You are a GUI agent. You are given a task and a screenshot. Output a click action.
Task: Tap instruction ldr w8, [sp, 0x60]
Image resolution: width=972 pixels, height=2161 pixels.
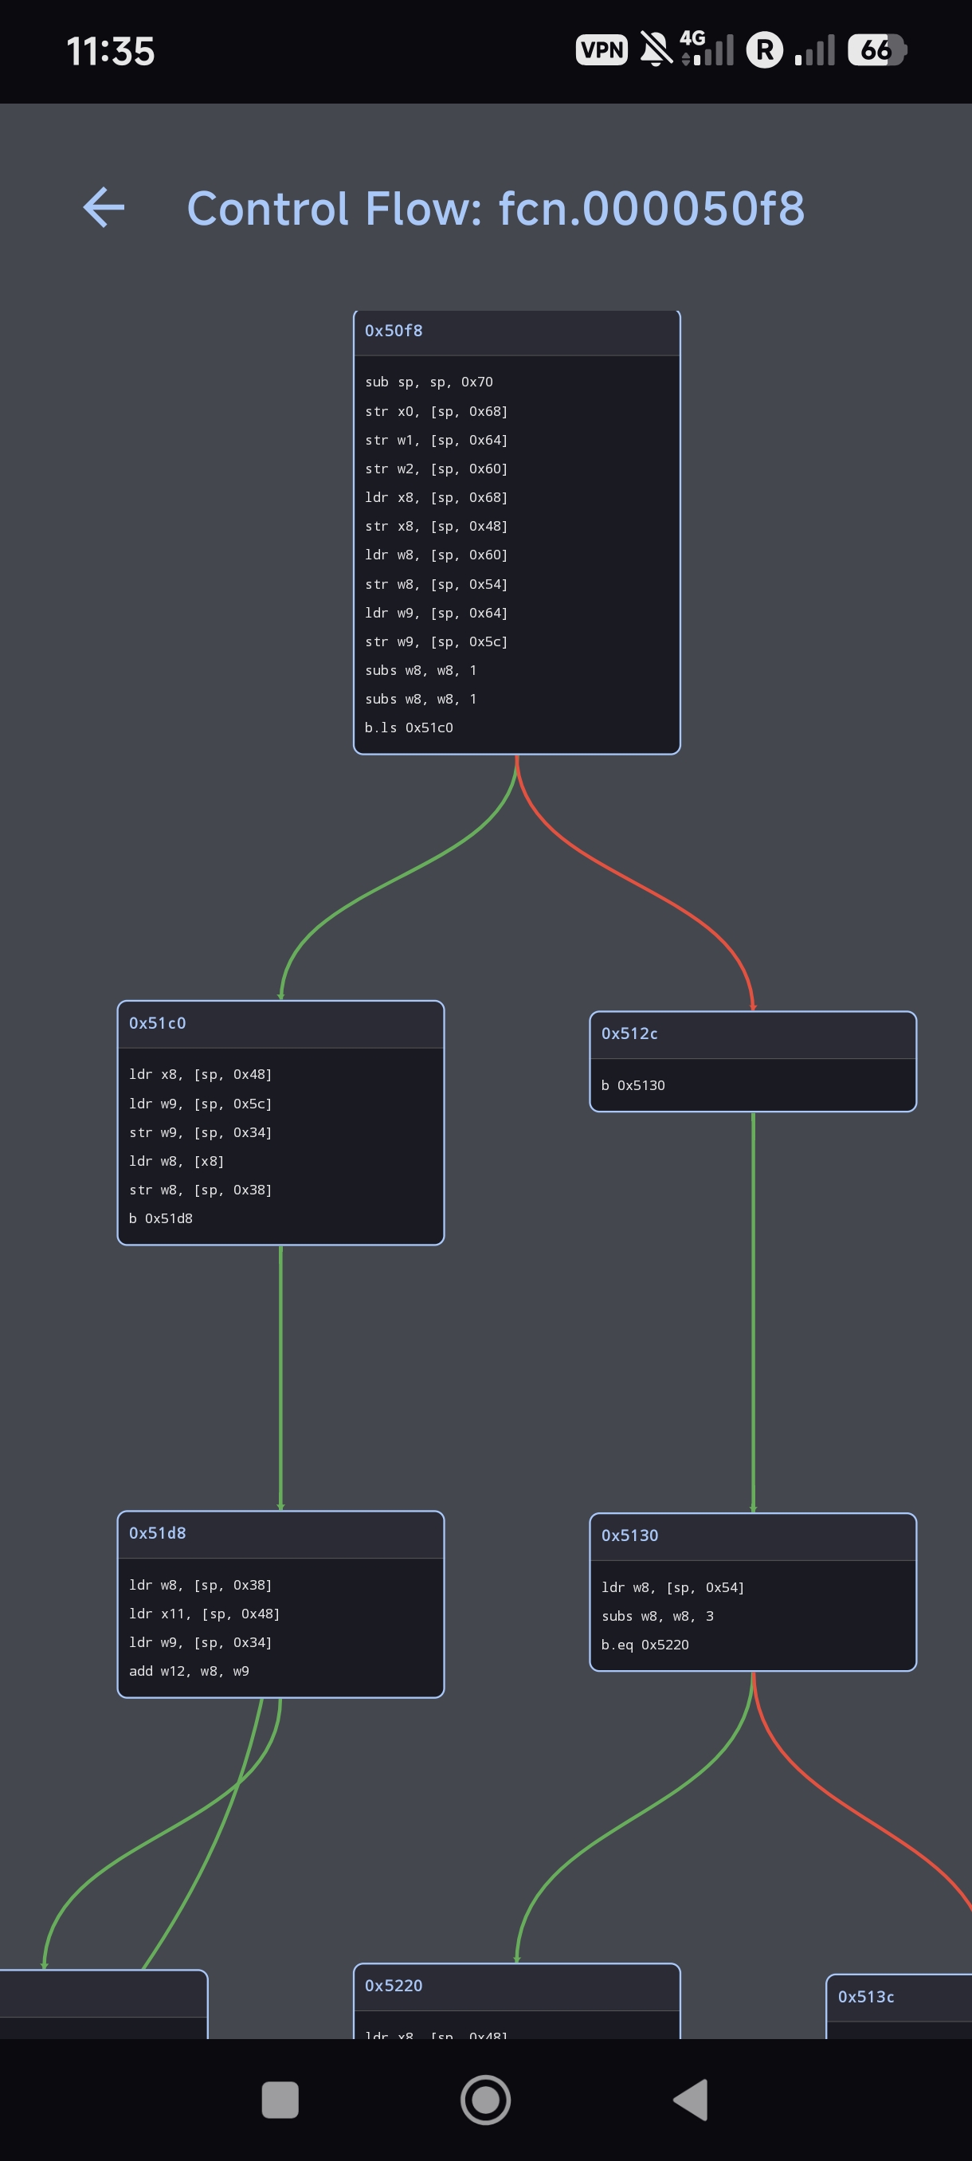click(436, 555)
